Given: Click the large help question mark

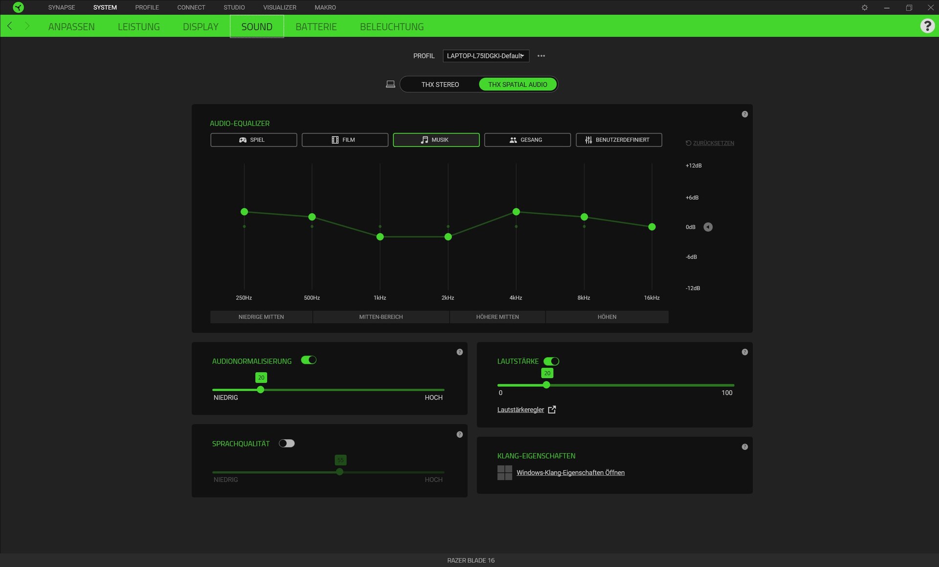Looking at the screenshot, I should point(927,26).
